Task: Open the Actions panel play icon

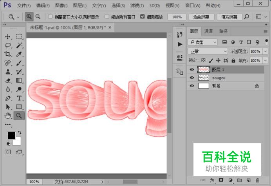Action: pos(180,44)
